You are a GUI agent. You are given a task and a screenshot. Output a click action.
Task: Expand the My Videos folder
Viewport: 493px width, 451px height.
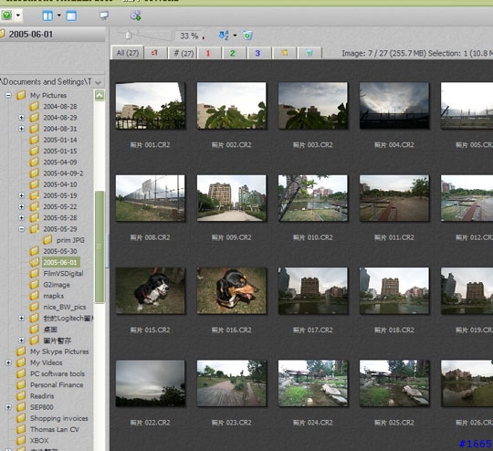[8, 362]
